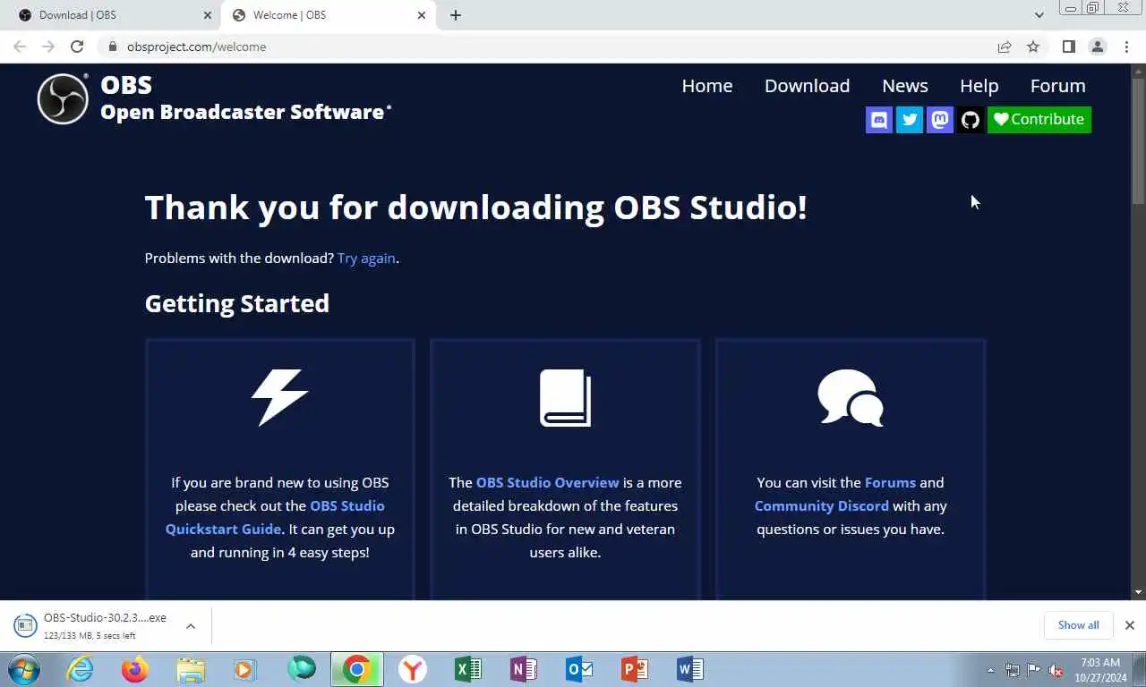Bookmark this page with the star icon
This screenshot has height=687, width=1146.
tap(1033, 47)
